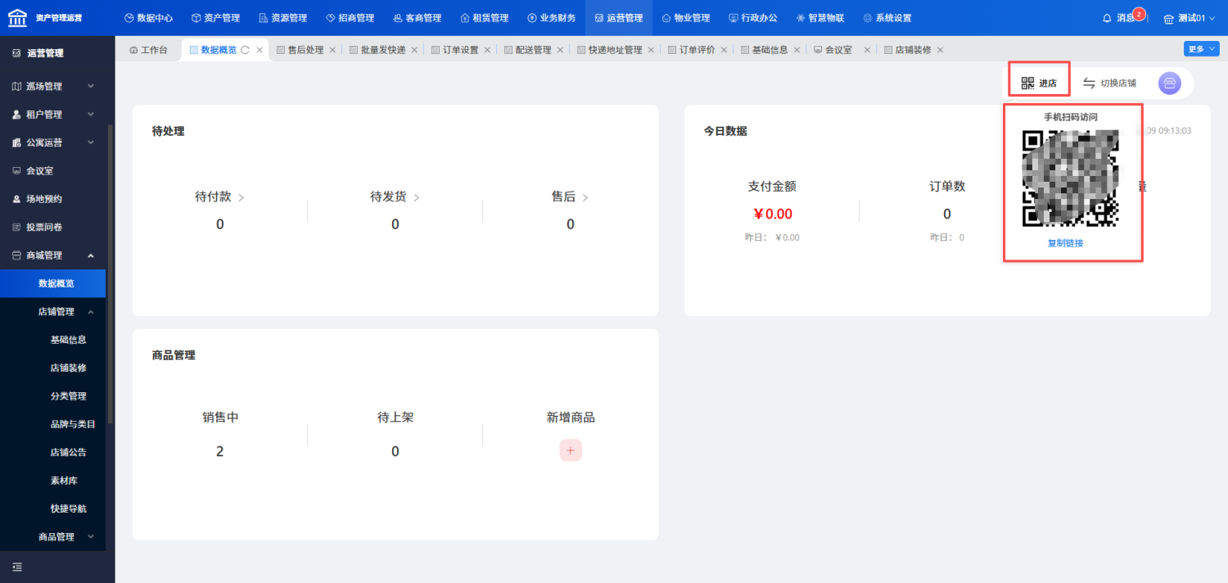Refresh the 数据概览 tab via reload icon
1228x583 pixels.
coord(245,50)
